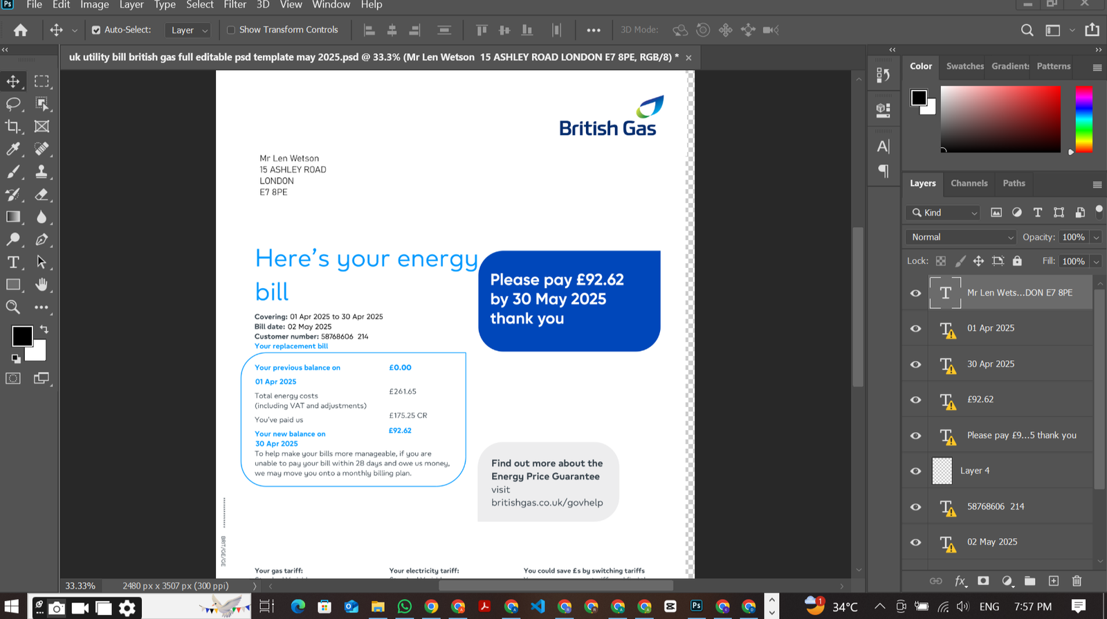Click the foreground color swatch in toolbar
This screenshot has width=1107, height=619.
point(22,337)
